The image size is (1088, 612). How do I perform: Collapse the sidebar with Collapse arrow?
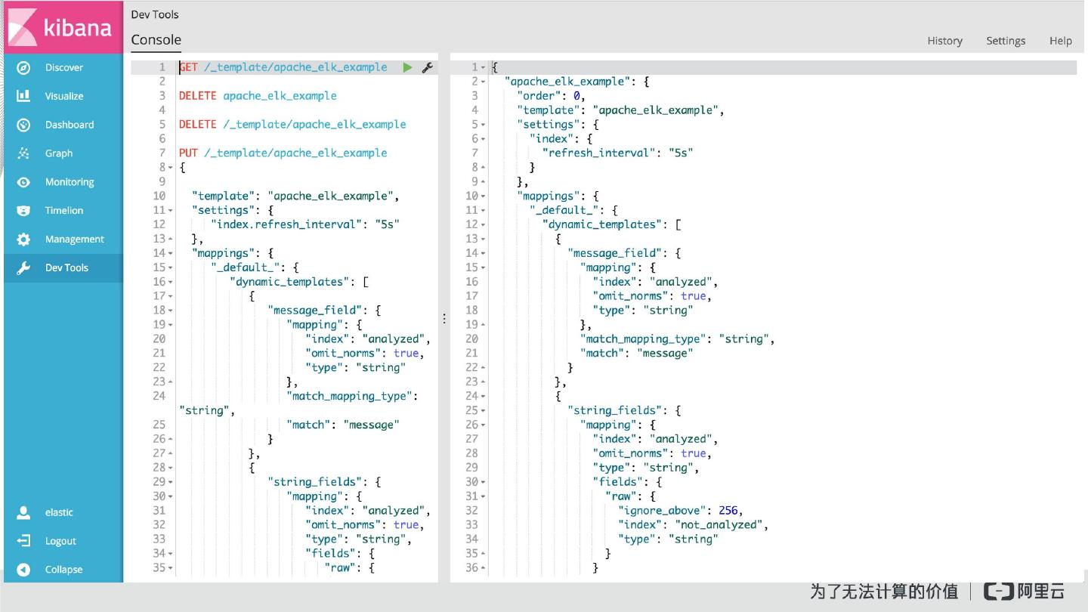23,570
